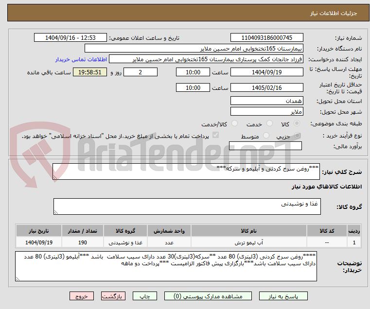Click the شماره نیاز number field
The image size is (370, 309).
pyautogui.click(x=266, y=38)
